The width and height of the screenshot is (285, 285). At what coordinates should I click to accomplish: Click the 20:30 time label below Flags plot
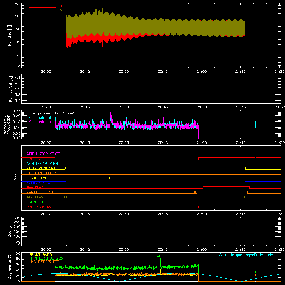[x=124, y=214]
